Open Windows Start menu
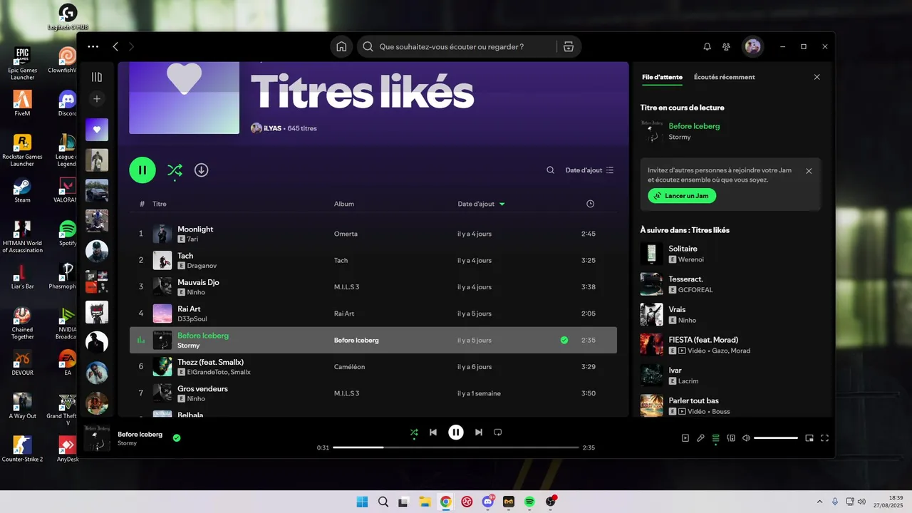This screenshot has width=912, height=513. coord(362,502)
